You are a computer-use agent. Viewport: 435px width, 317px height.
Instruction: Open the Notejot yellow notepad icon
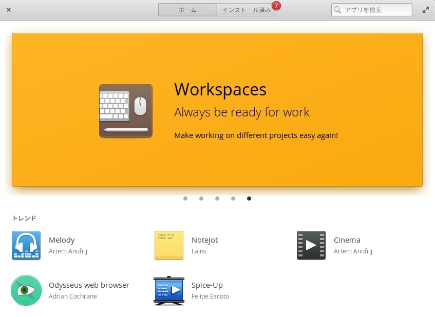pos(169,245)
